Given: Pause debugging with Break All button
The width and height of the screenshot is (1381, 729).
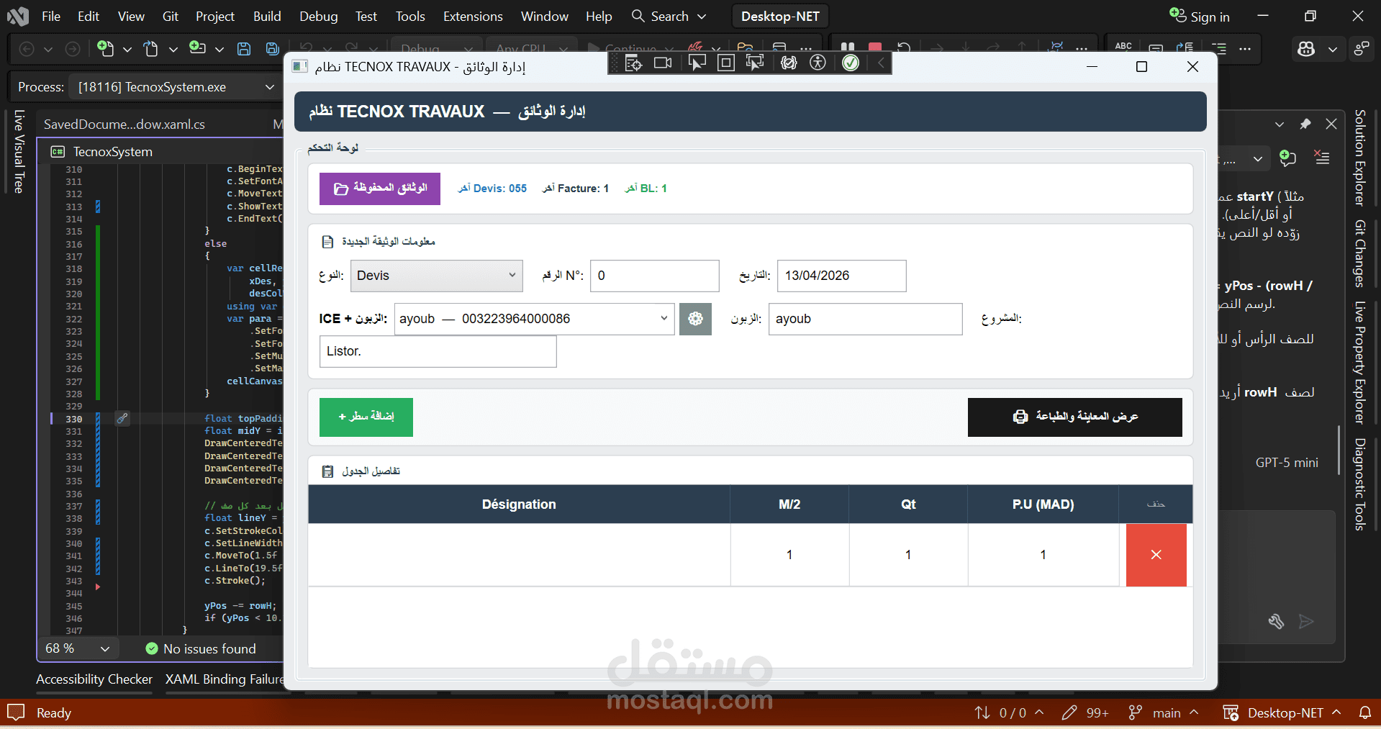Looking at the screenshot, I should pos(848,47).
